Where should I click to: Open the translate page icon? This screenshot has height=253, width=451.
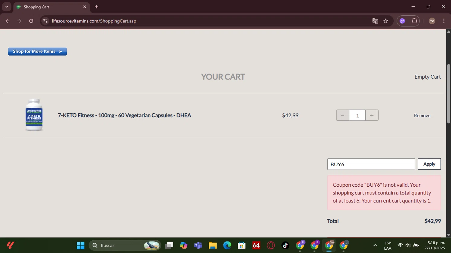point(375,21)
